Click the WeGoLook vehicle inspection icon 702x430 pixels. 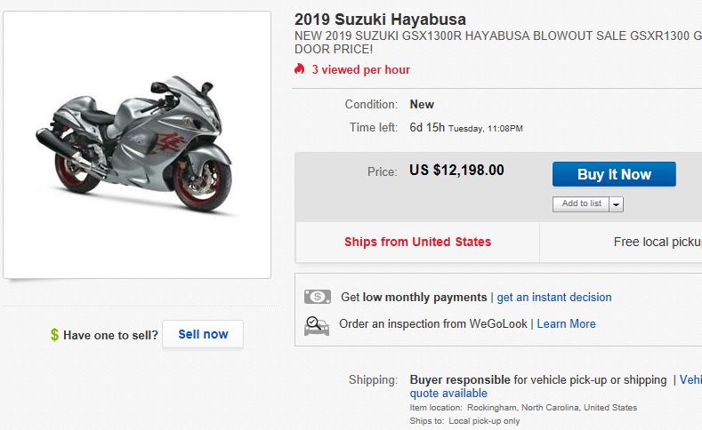pos(317,324)
